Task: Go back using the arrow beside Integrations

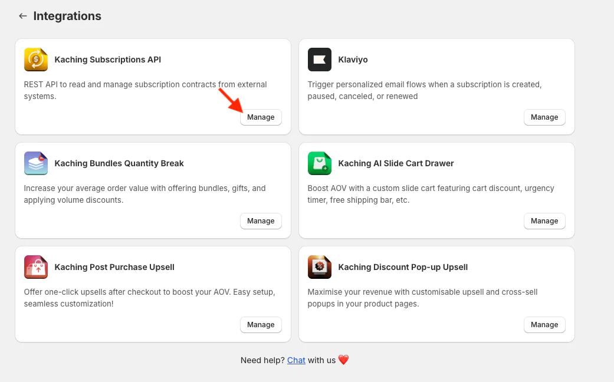Action: tap(23, 16)
